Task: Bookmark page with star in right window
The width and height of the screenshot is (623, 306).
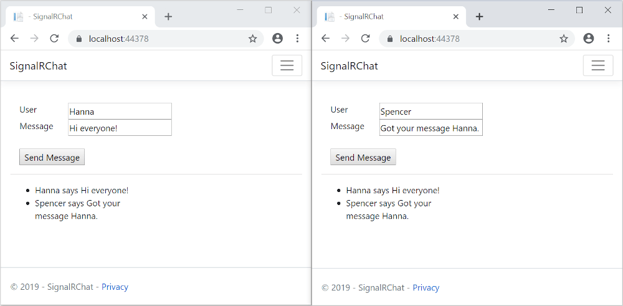Action: point(563,39)
